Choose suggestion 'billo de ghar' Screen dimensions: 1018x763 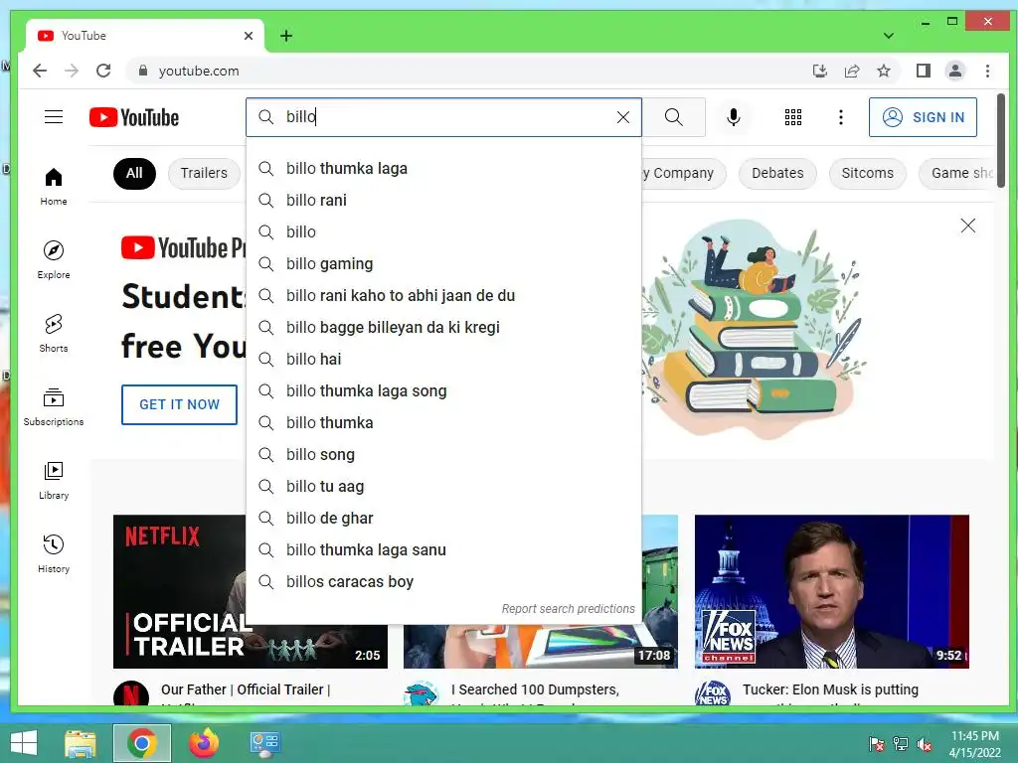pyautogui.click(x=443, y=519)
